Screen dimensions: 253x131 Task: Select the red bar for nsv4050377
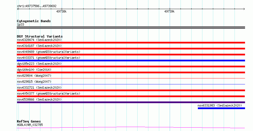coord(131,96)
